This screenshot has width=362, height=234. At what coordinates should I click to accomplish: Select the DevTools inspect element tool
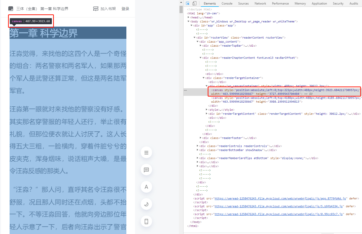tap(188, 3)
